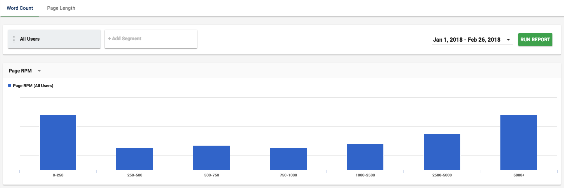Click the Page RPM (All Users) legend label
This screenshot has height=188, width=564.
(x=33, y=86)
